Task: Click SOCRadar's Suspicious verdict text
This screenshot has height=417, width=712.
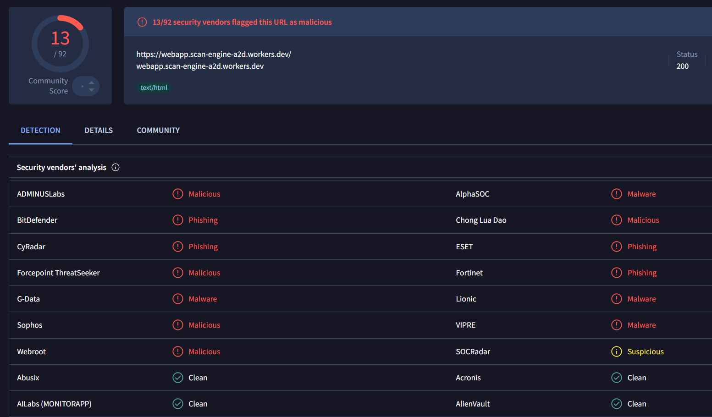Action: 646,351
